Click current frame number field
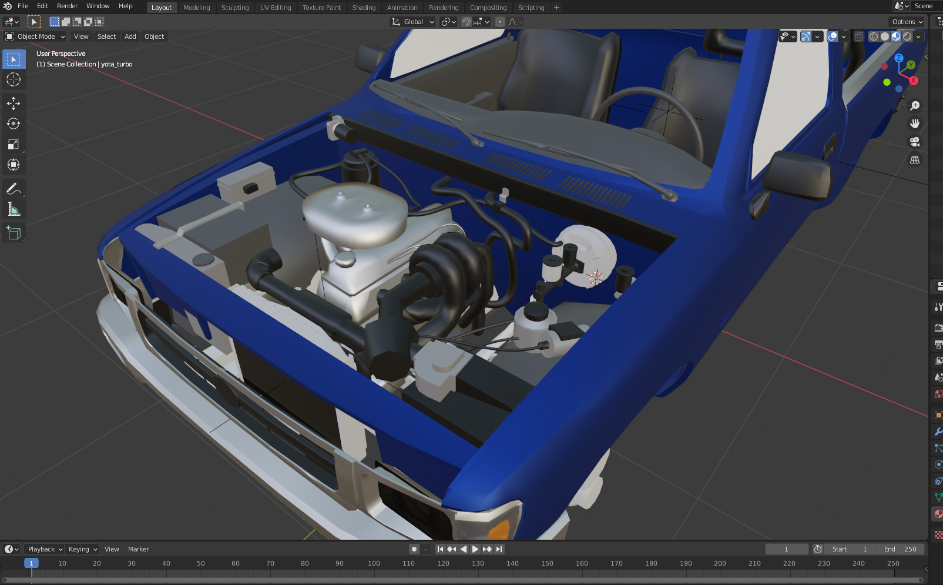The width and height of the screenshot is (943, 585). [786, 549]
